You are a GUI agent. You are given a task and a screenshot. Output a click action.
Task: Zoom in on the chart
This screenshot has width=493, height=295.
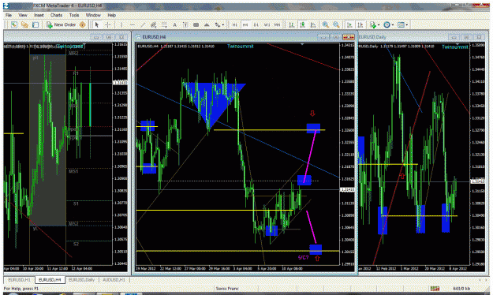tap(326, 24)
